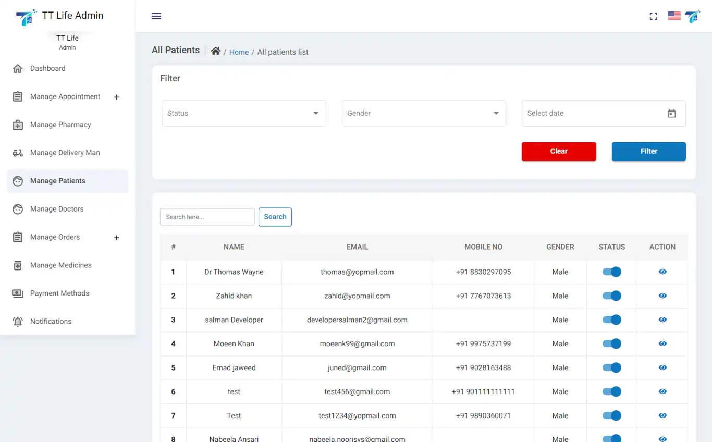The height and width of the screenshot is (442, 712).
Task: Expand Manage Orders plus sign
Action: (x=116, y=238)
